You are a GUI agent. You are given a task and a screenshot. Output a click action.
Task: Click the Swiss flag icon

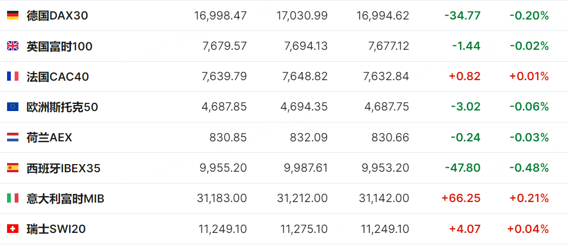(x=12, y=229)
